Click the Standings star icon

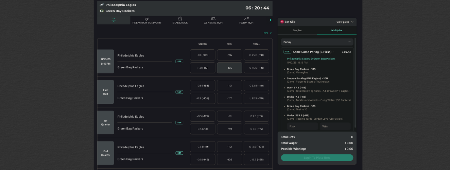[180, 19]
